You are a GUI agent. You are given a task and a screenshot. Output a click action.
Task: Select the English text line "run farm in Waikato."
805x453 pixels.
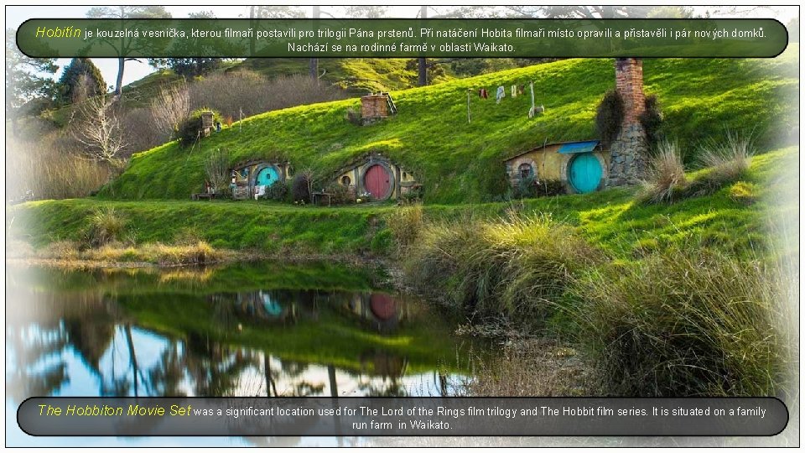(x=402, y=424)
